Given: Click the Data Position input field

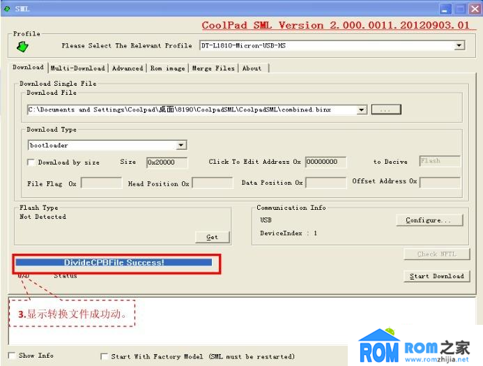Looking at the screenshot, I should coord(325,183).
